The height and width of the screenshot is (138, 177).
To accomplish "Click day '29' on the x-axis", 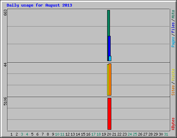I will [x=156, y=134].
